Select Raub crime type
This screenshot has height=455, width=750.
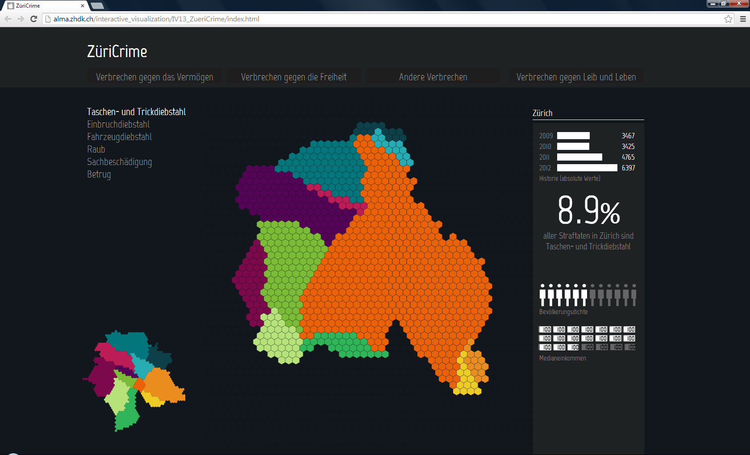[96, 149]
